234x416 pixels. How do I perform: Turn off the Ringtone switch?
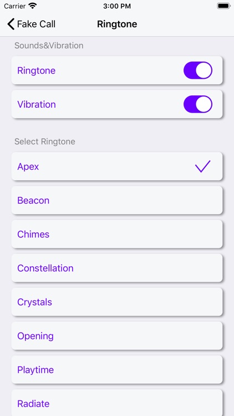[198, 70]
